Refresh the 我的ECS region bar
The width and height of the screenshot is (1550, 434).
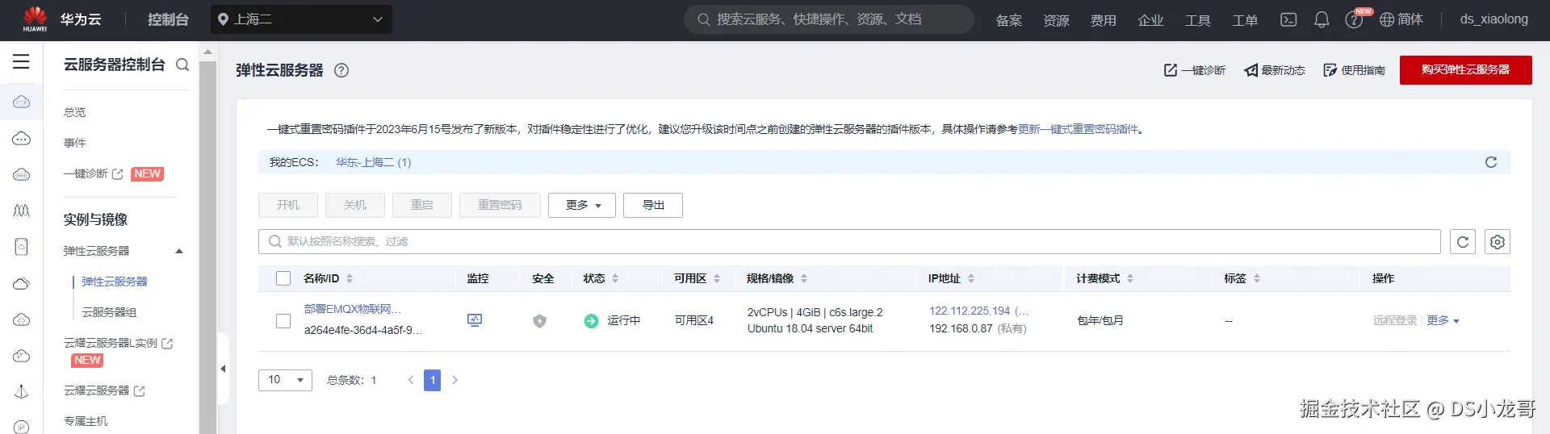pos(1491,162)
